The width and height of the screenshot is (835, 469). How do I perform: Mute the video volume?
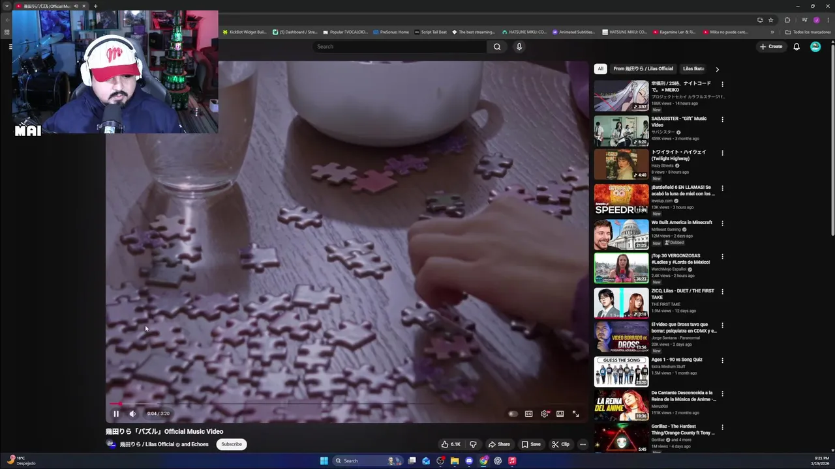(132, 414)
